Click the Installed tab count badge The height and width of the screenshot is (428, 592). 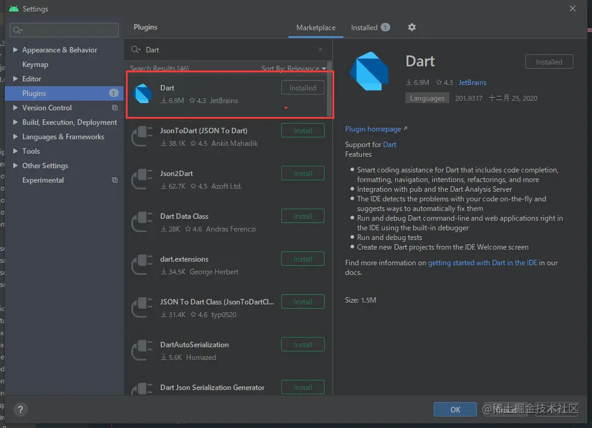point(385,27)
